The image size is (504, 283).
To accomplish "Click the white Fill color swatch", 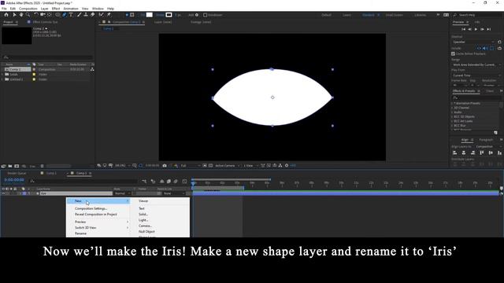I will 150,15.
